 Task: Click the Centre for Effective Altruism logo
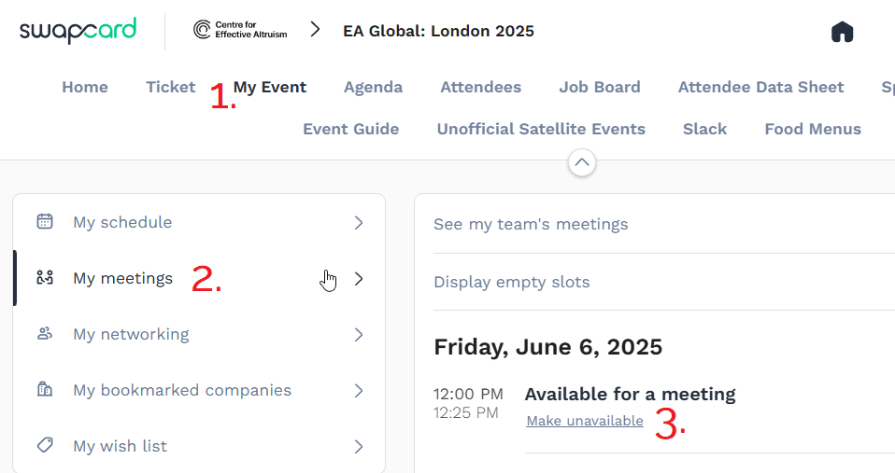click(x=240, y=30)
